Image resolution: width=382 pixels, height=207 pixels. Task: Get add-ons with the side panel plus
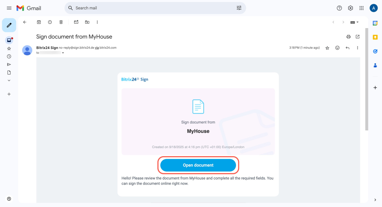point(375,88)
